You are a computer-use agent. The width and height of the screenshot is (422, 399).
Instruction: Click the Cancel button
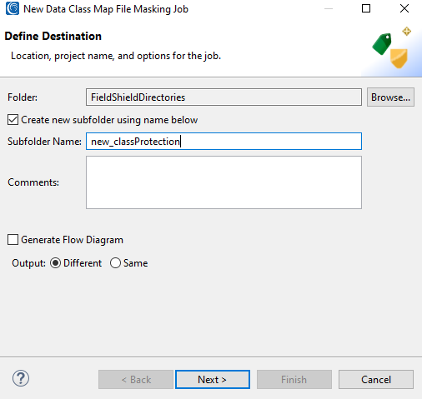[x=376, y=379]
